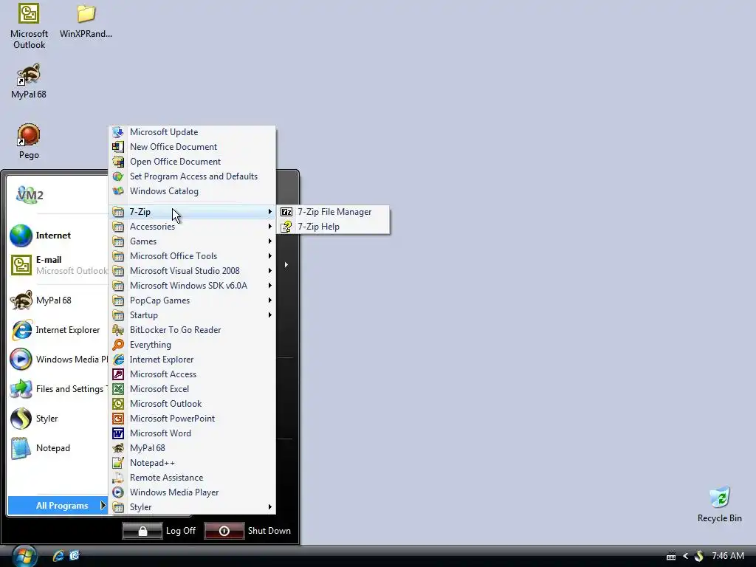
Task: Click Internet Explorer icon in programs list
Action: (118, 360)
